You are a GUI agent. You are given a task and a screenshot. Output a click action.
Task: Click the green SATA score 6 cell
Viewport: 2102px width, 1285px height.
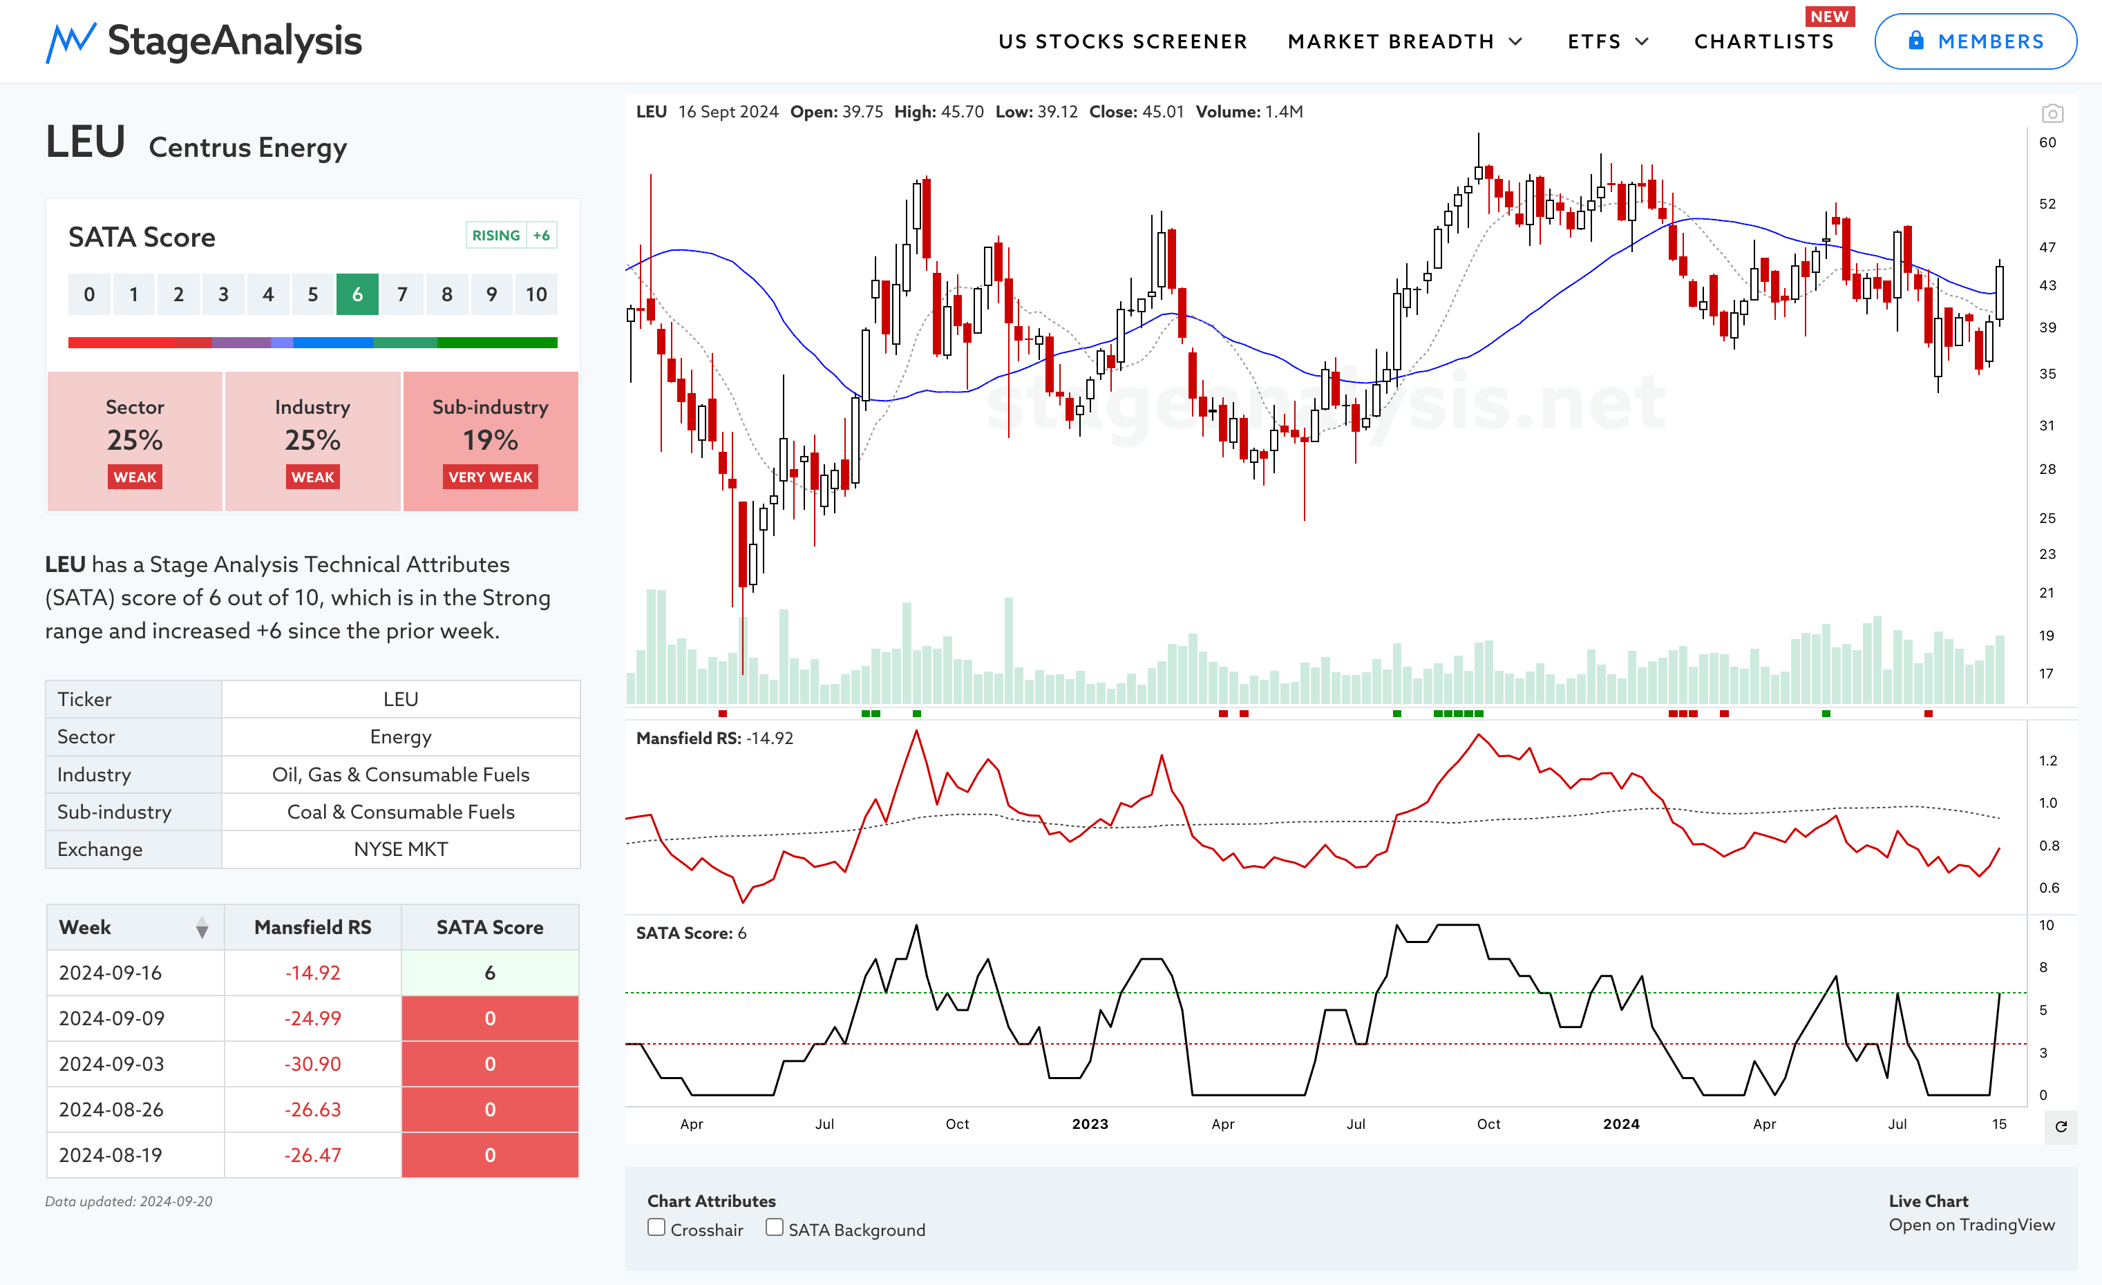[490, 973]
